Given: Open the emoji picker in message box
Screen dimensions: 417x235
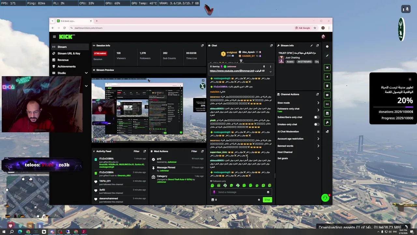Looking at the screenshot, I should pos(268,192).
